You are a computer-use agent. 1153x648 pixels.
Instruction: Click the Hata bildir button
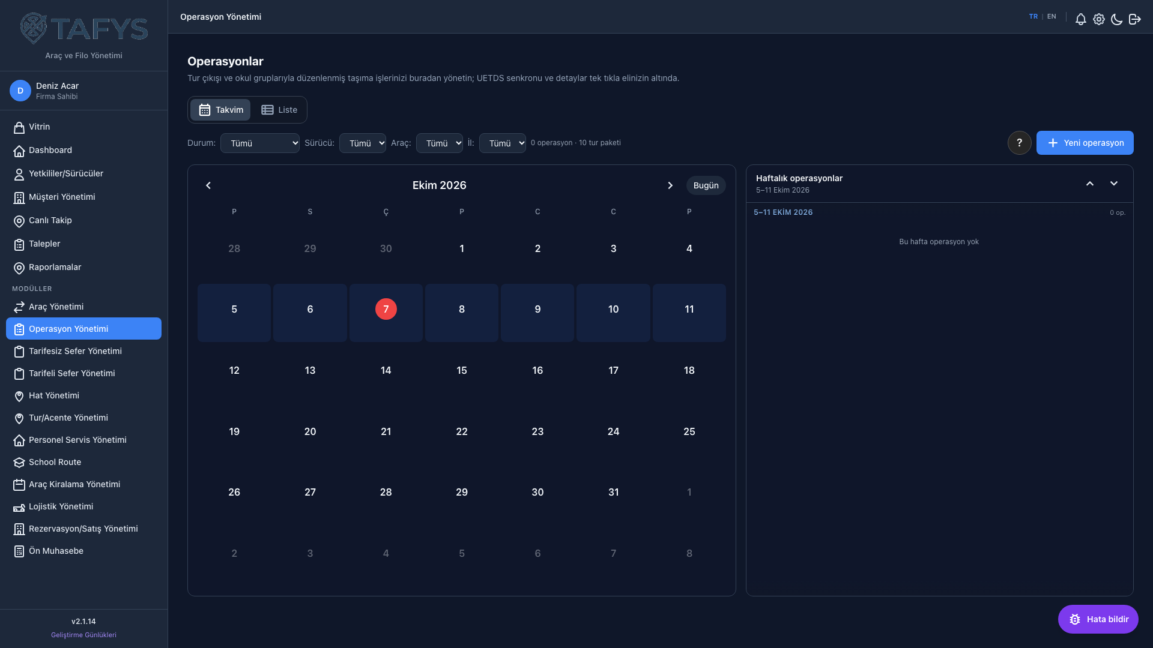1098,619
